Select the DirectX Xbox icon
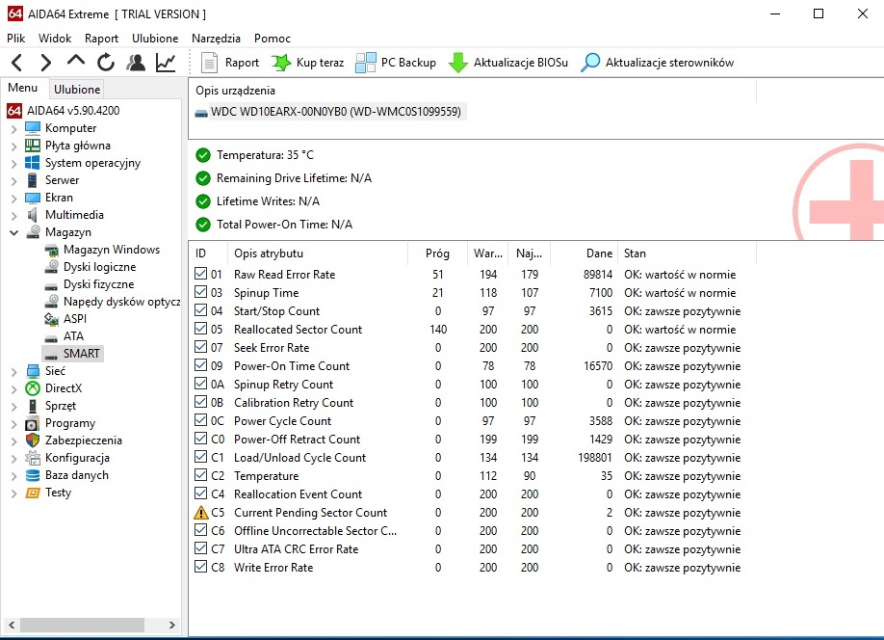 [33, 388]
